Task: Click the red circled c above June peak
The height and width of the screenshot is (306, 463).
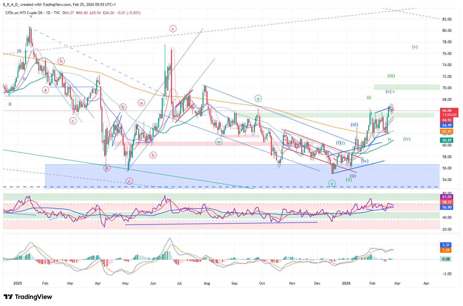Action: [173, 29]
